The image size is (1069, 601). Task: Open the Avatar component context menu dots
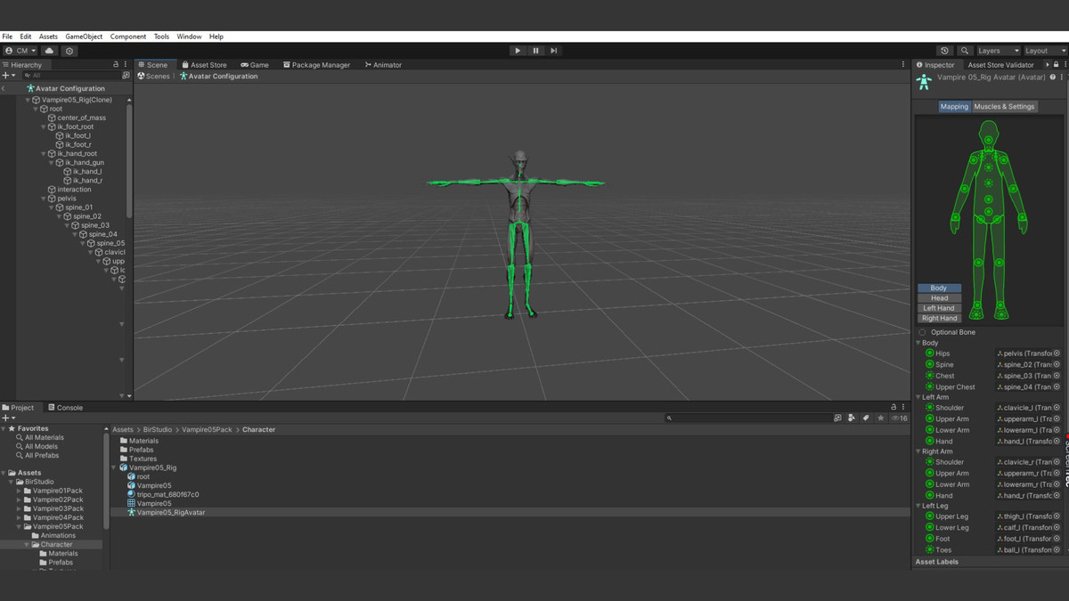point(1062,77)
